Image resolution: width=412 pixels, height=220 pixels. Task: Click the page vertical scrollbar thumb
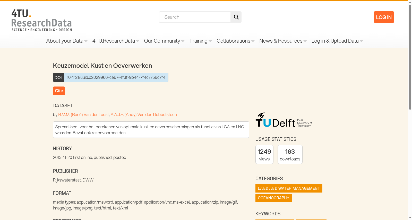coord(410,57)
